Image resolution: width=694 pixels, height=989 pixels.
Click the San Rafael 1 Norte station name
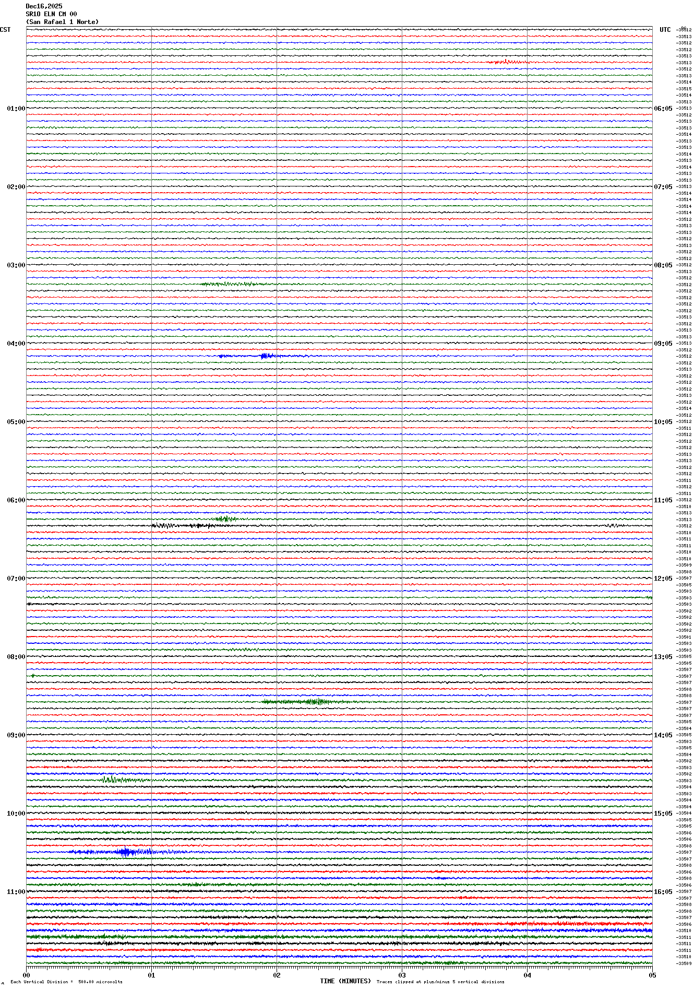pyautogui.click(x=62, y=22)
